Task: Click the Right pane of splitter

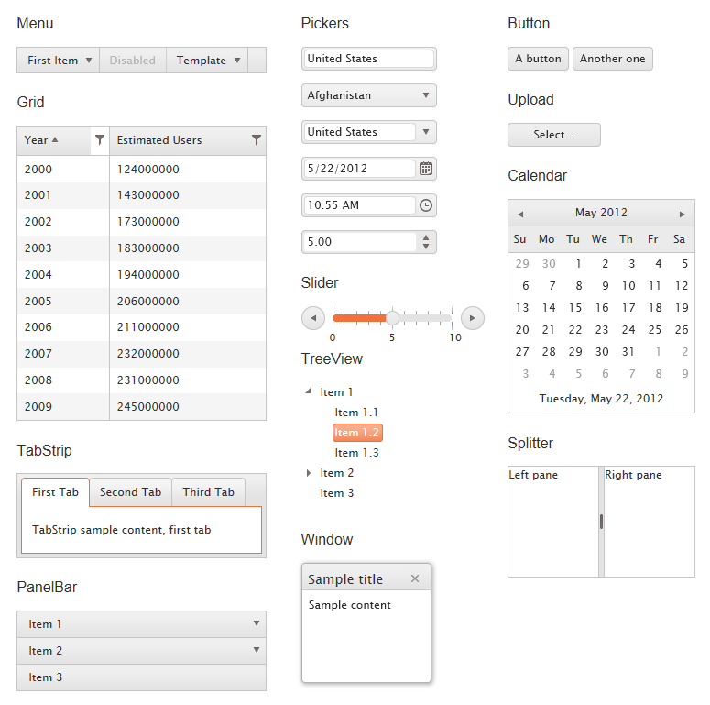Action: tap(650, 522)
